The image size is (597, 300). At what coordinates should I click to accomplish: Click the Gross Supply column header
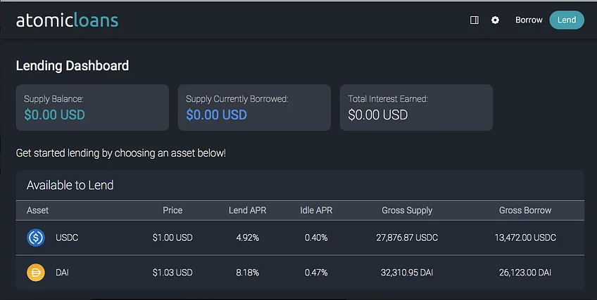407,210
